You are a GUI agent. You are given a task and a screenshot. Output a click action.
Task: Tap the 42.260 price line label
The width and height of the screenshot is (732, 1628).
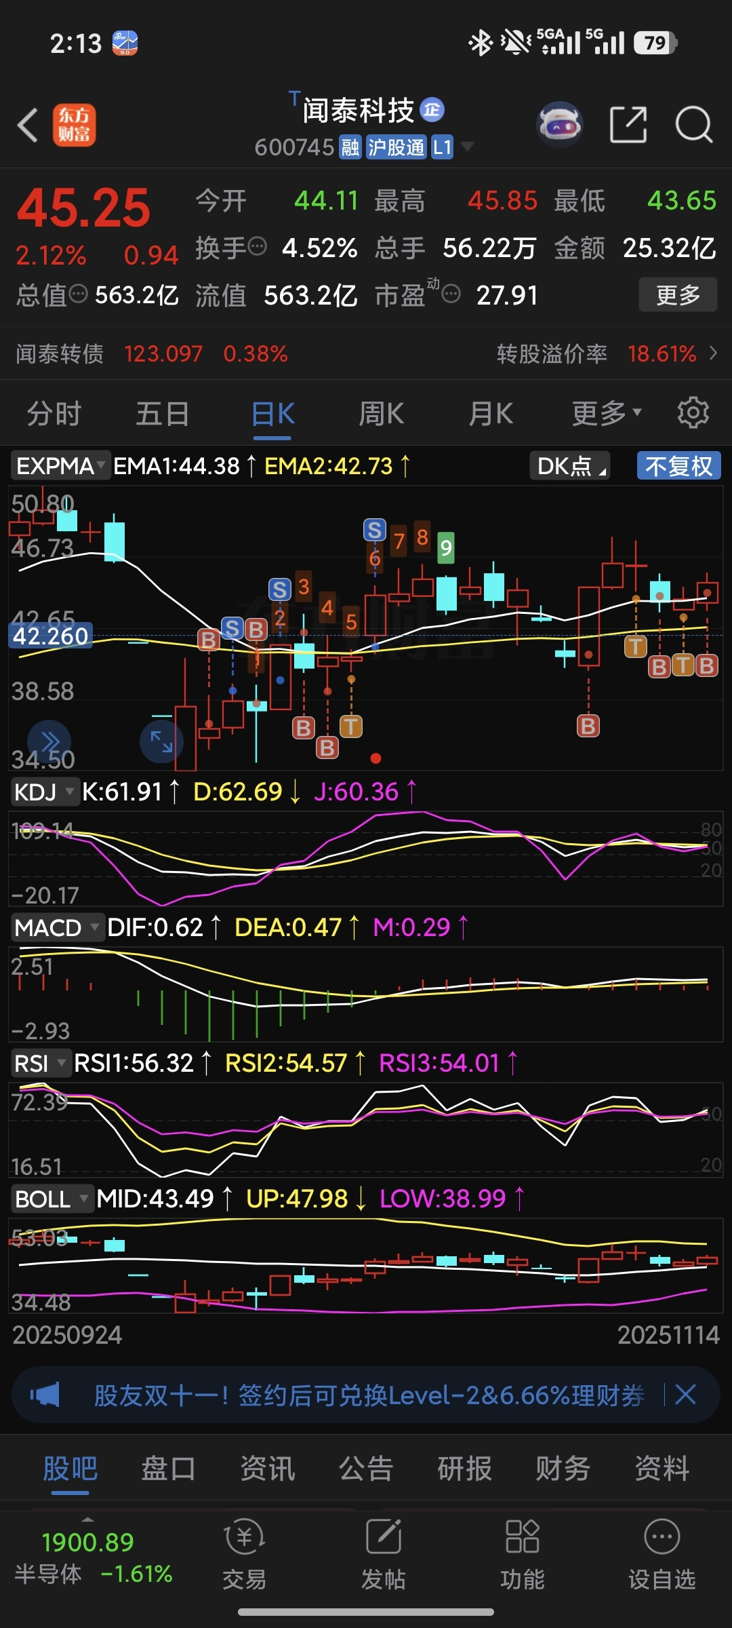(x=51, y=636)
